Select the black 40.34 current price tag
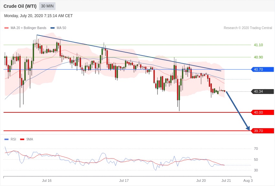The image size is (275, 186). [262, 91]
